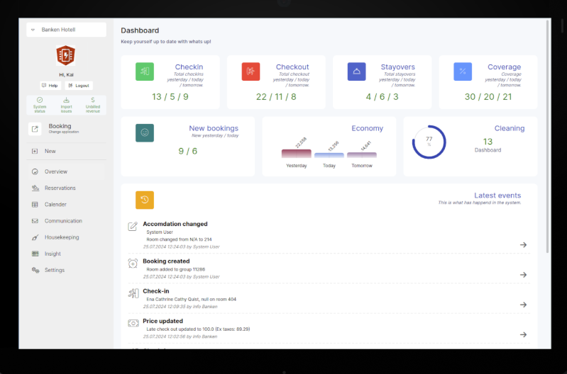The width and height of the screenshot is (567, 374).
Task: Open arrow for Check-in event
Action: coord(523,305)
